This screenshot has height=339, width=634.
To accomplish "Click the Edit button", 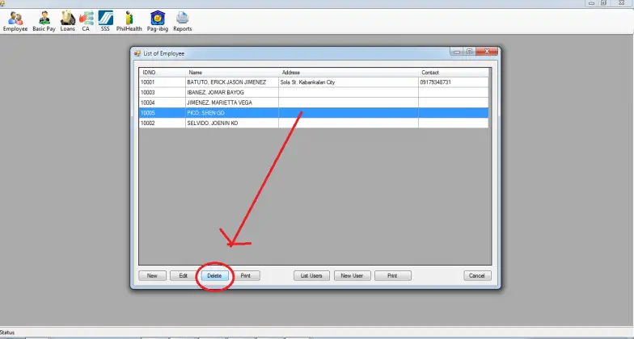I will [183, 276].
